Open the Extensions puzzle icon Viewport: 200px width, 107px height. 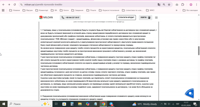point(183,5)
